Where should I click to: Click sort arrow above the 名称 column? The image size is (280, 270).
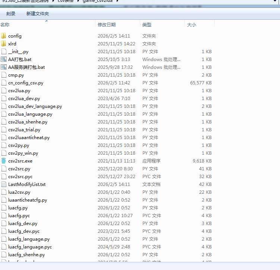[47, 21]
